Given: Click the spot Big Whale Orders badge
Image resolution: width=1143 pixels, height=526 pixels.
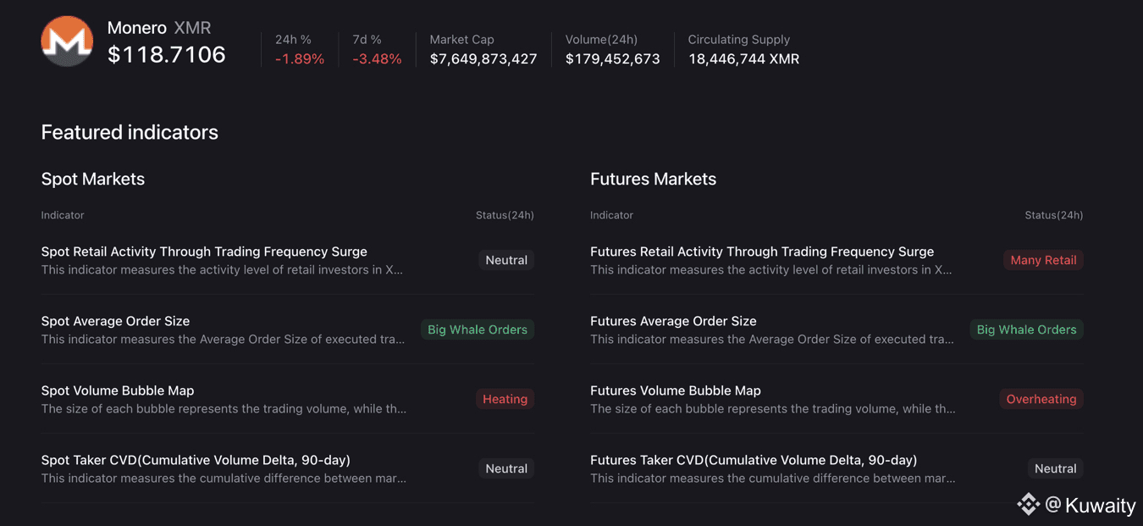Looking at the screenshot, I should [478, 329].
